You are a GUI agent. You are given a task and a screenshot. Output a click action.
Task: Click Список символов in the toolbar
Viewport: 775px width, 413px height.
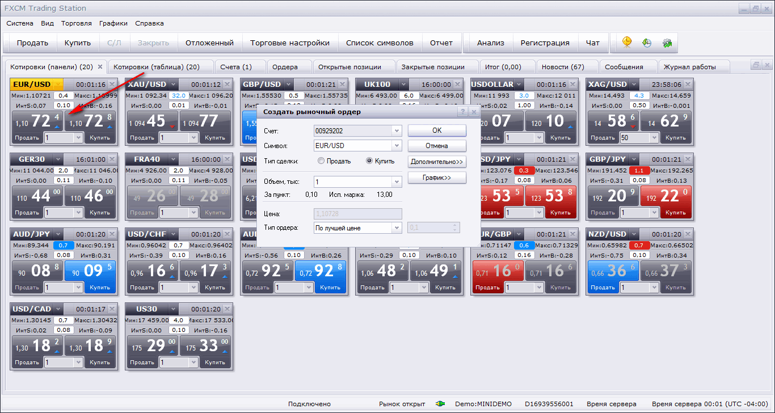point(380,43)
